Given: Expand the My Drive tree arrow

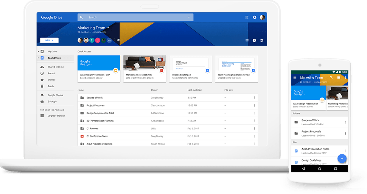Looking at the screenshot, I should coord(38,51).
